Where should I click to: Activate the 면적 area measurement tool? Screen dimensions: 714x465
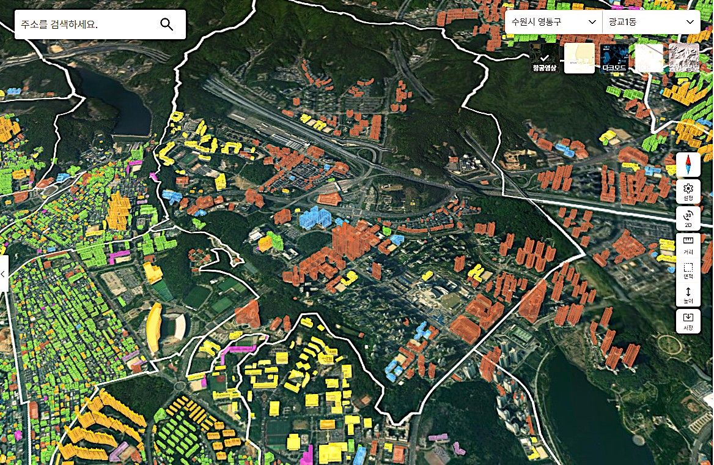(688, 271)
